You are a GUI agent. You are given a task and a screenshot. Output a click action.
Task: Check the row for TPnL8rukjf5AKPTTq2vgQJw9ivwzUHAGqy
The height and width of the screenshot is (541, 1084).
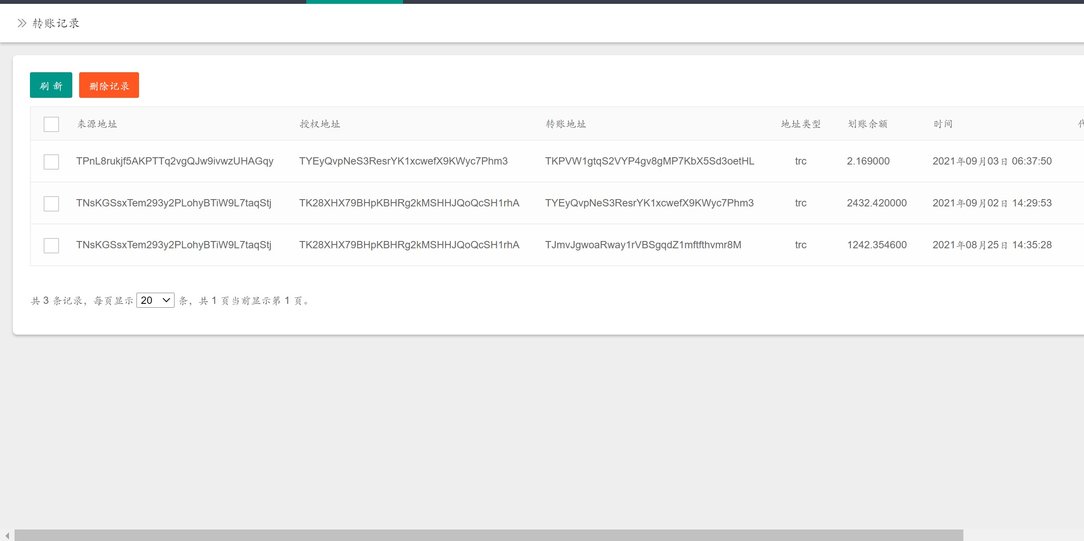[51, 162]
